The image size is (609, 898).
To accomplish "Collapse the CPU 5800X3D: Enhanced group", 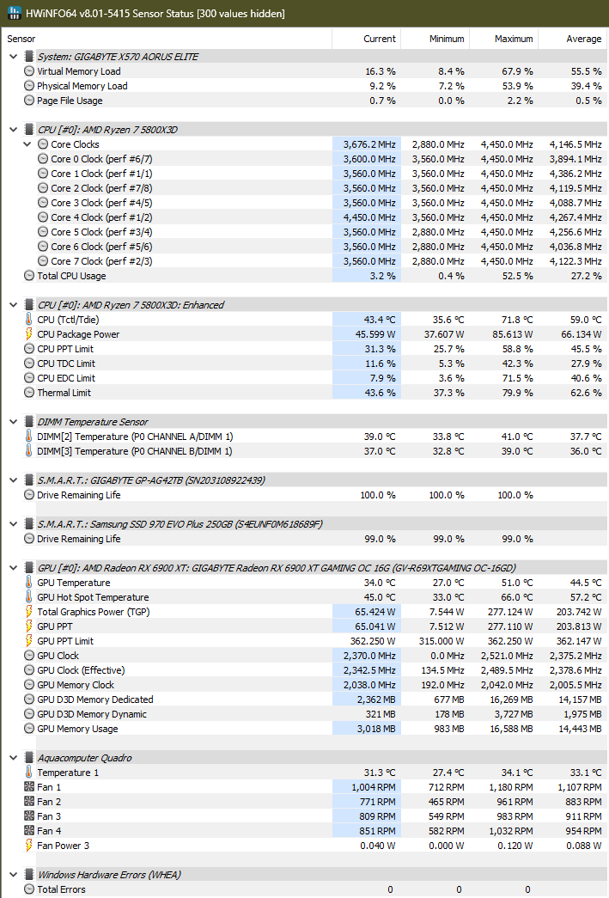I will point(13,305).
